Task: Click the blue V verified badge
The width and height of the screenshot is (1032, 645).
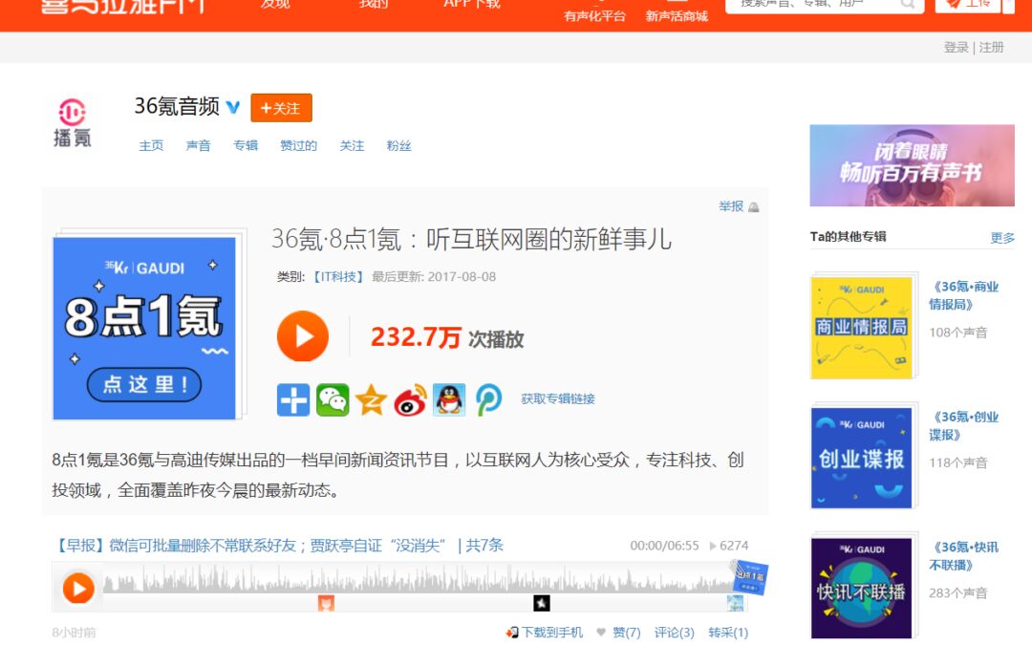Action: click(233, 107)
